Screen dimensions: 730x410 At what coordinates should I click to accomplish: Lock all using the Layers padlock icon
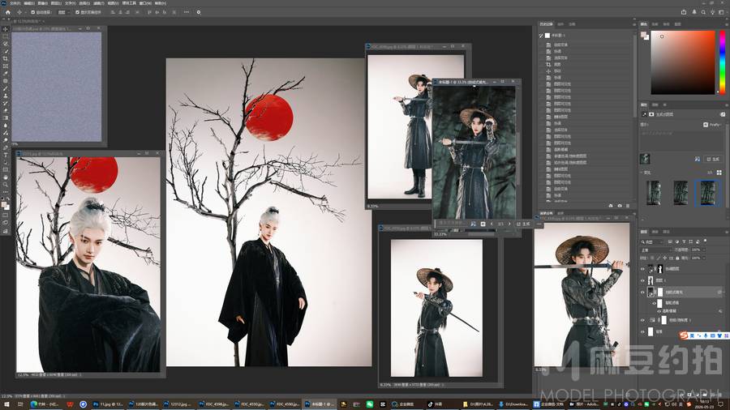click(677, 258)
